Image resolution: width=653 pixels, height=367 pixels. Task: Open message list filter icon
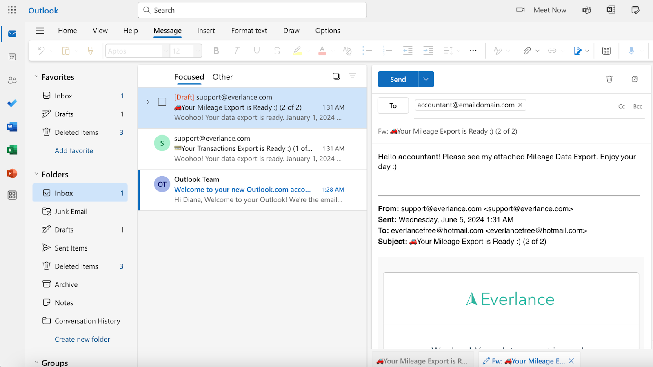[x=353, y=76]
